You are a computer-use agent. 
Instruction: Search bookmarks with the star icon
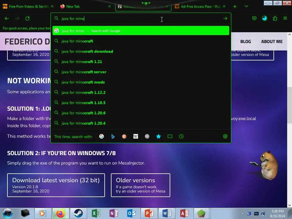159,136
